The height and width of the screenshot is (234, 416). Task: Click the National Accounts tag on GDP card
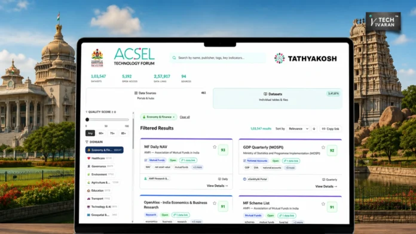tap(257, 161)
